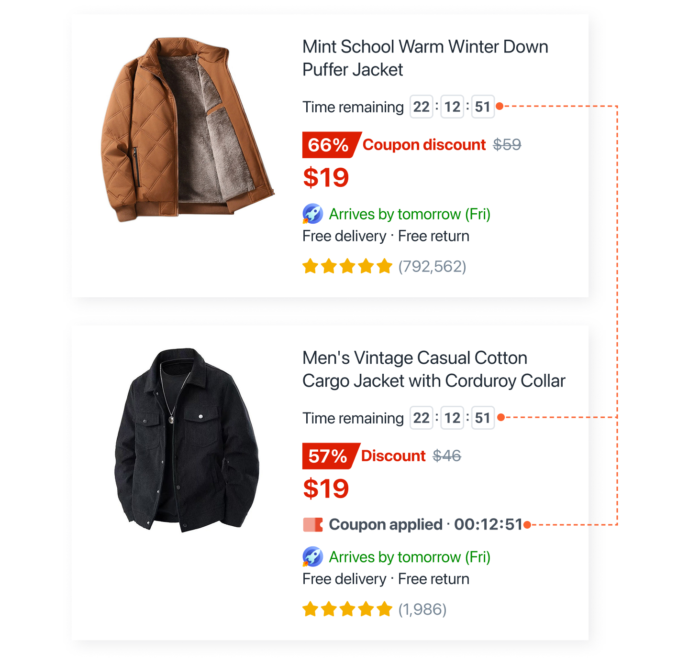Viewport: 689px width, 662px height.
Task: Click the crossed-out $46 original price
Action: [x=447, y=456]
